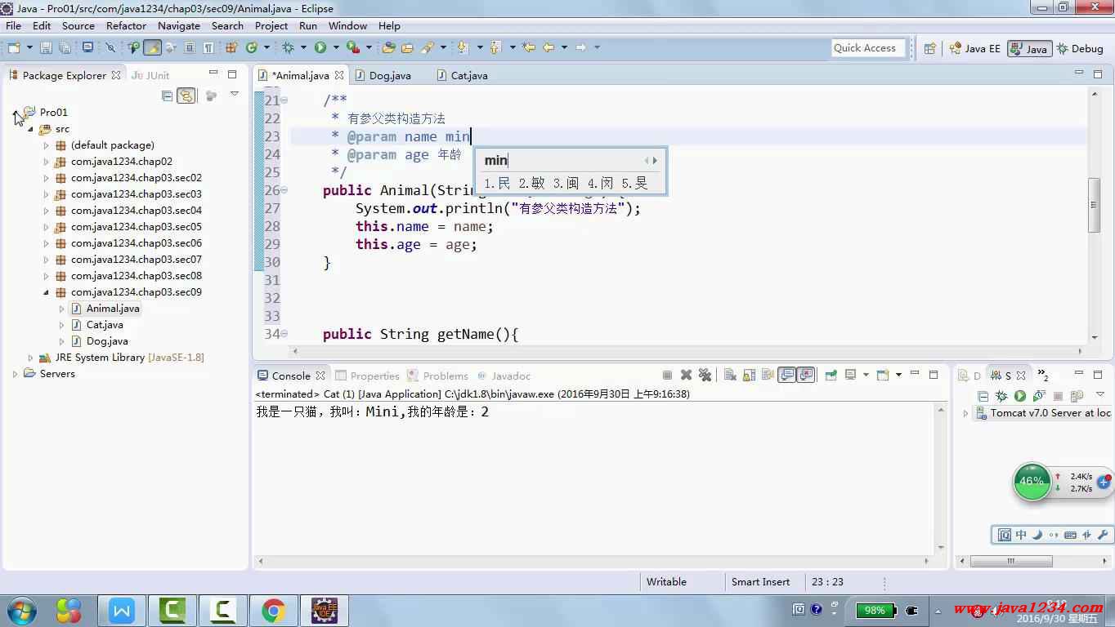
Task: Click the editor vertical scrollbar thumb
Action: 1094,205
